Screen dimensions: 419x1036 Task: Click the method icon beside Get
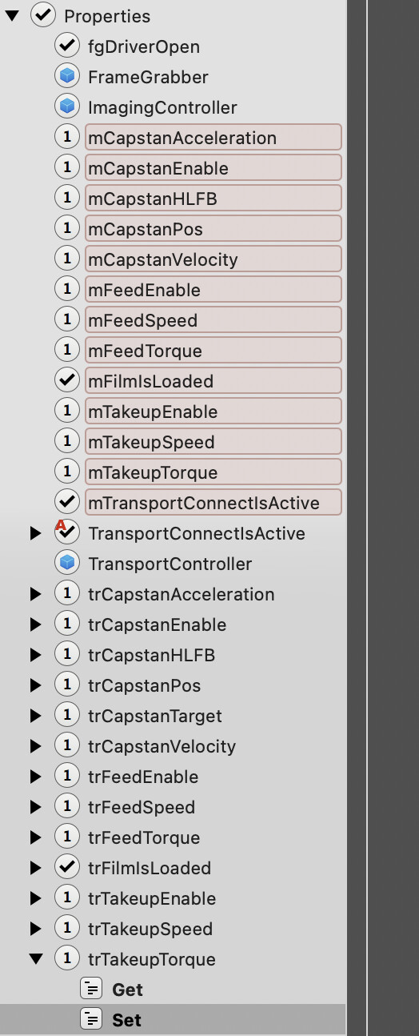pyautogui.click(x=92, y=990)
